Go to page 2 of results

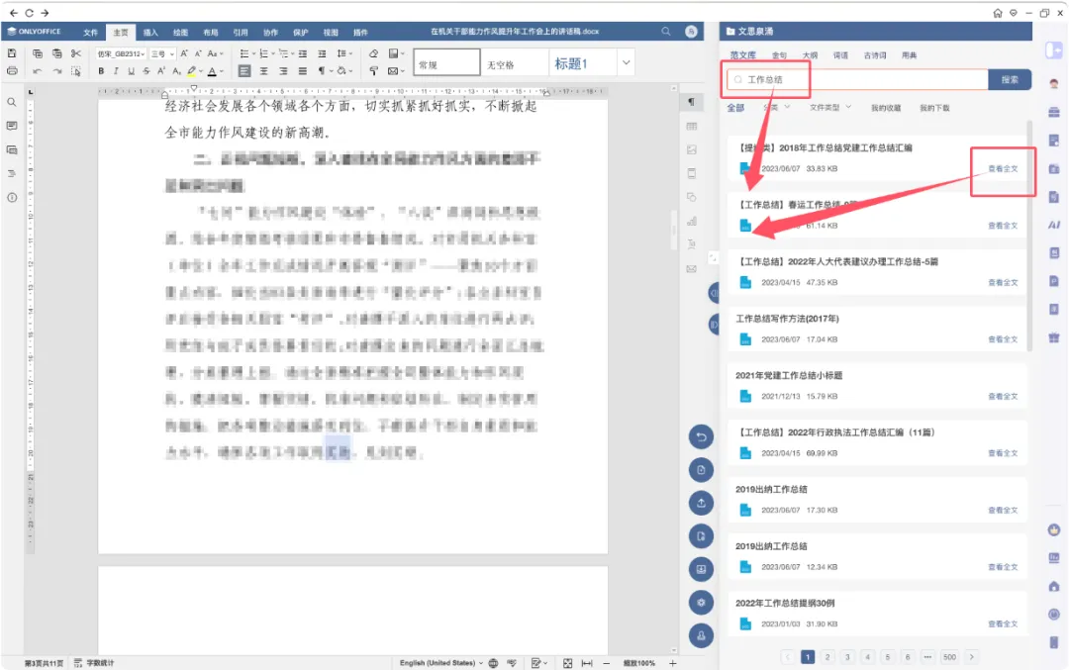point(826,657)
